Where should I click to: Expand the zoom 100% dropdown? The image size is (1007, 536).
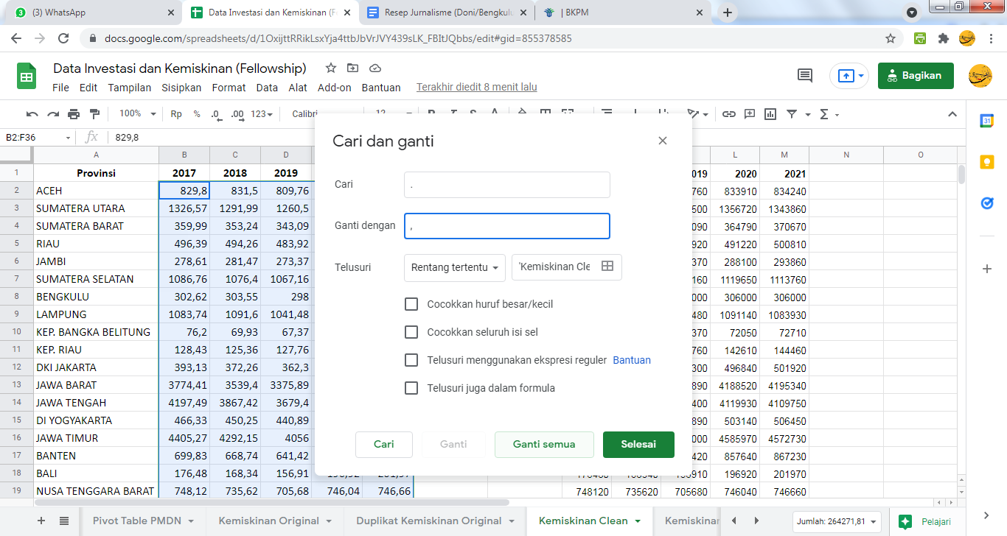(138, 114)
